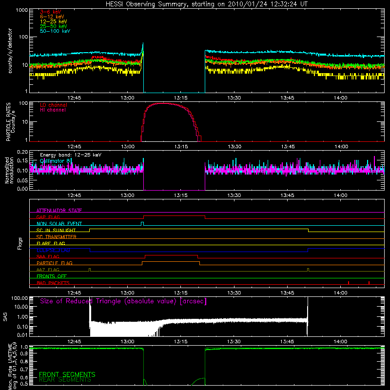Click the 0.5 tick on the livetime axis

pyautogui.click(x=24, y=384)
